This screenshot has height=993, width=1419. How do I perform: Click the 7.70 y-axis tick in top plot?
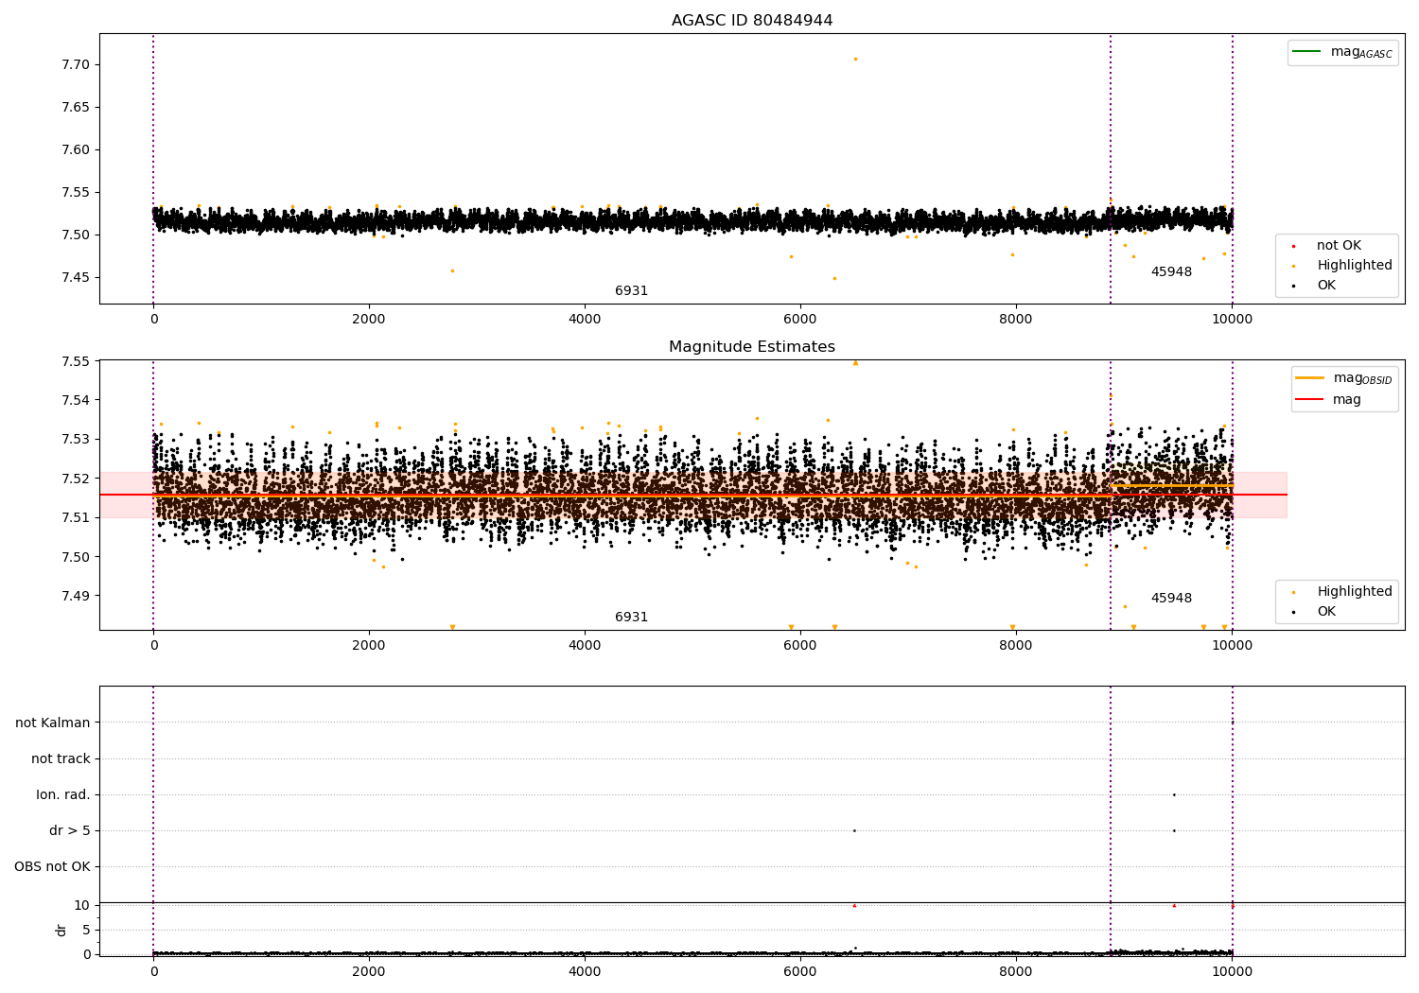tap(76, 65)
